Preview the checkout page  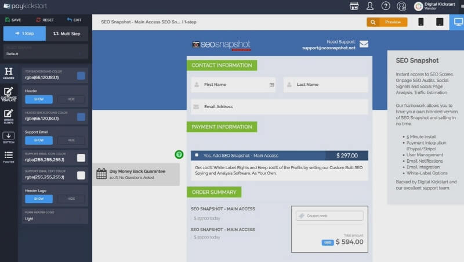pyautogui.click(x=387, y=22)
